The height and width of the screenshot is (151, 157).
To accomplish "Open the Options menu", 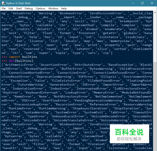I will pos(41,8).
